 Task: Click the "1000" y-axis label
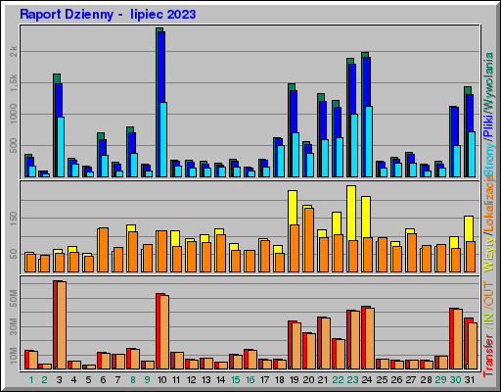coord(14,114)
